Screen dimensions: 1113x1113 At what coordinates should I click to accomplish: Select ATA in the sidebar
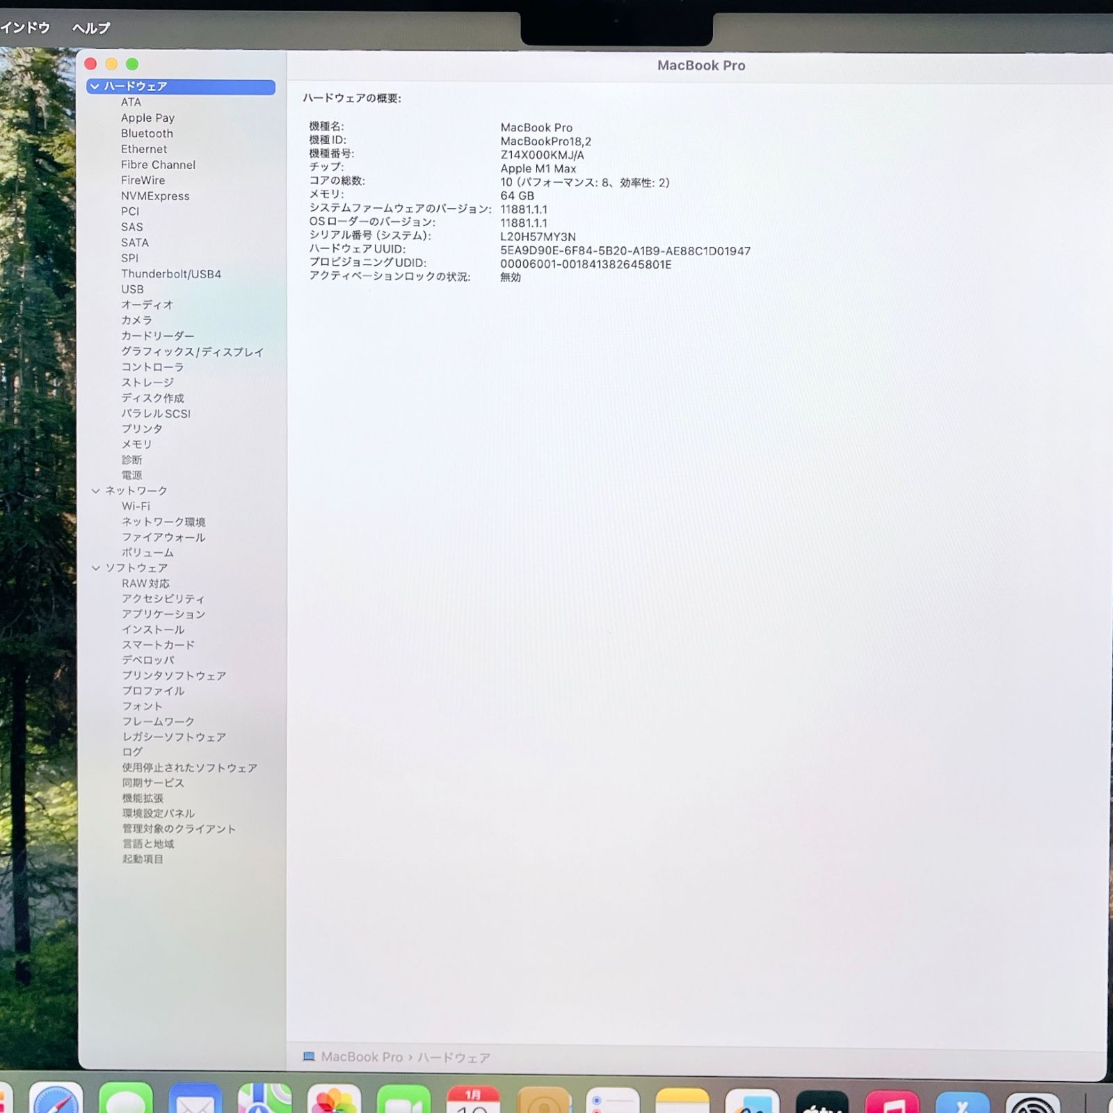coord(131,102)
